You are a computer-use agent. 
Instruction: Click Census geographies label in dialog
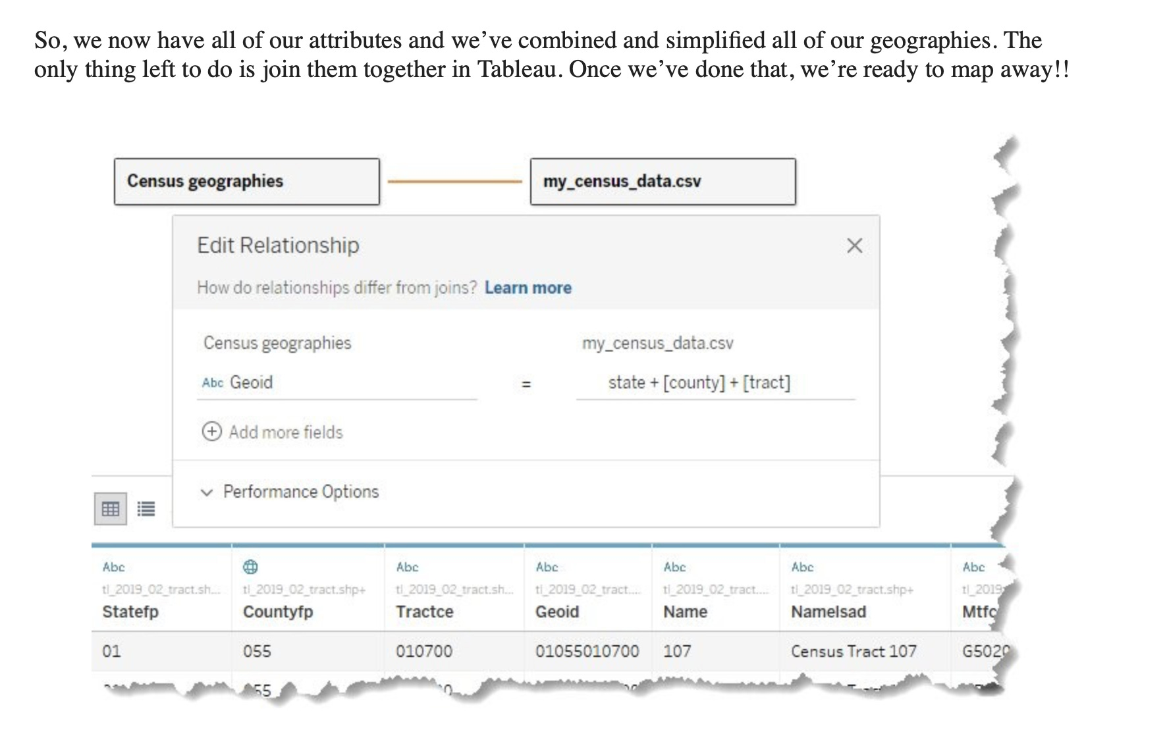click(277, 343)
